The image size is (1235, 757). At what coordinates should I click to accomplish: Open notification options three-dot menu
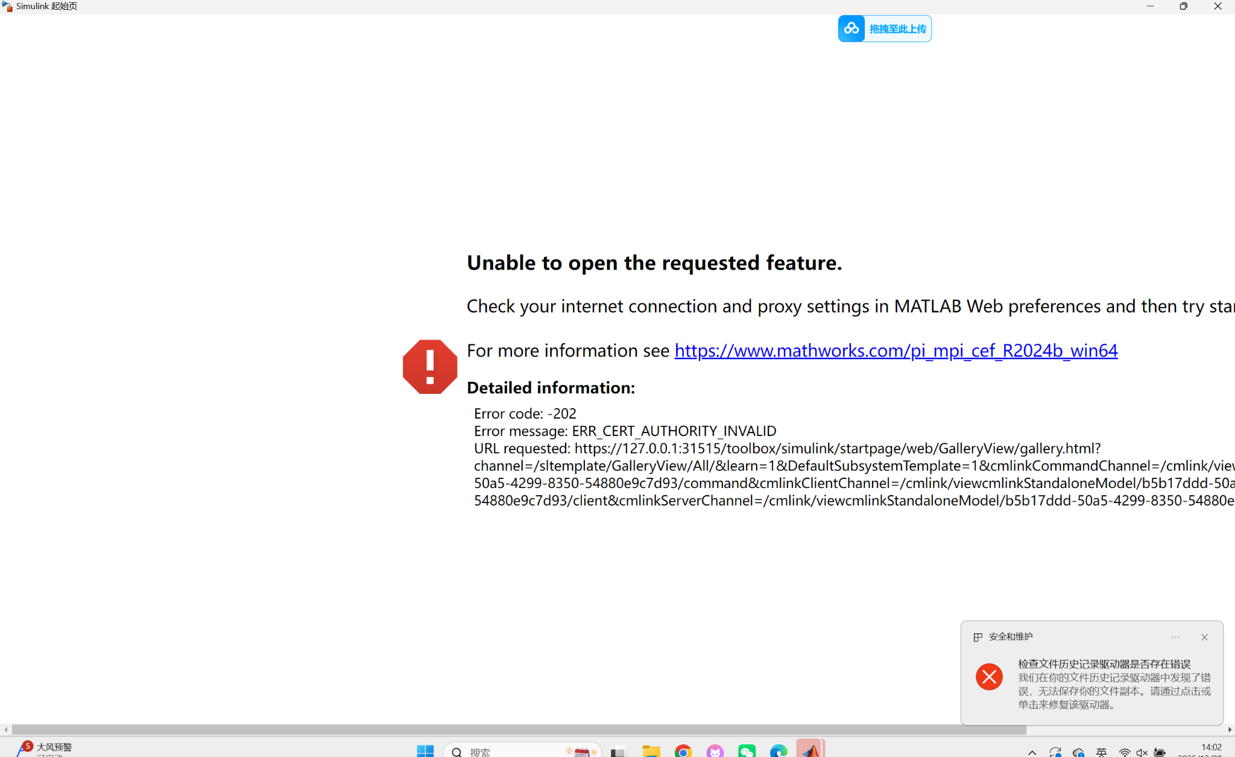coord(1175,637)
